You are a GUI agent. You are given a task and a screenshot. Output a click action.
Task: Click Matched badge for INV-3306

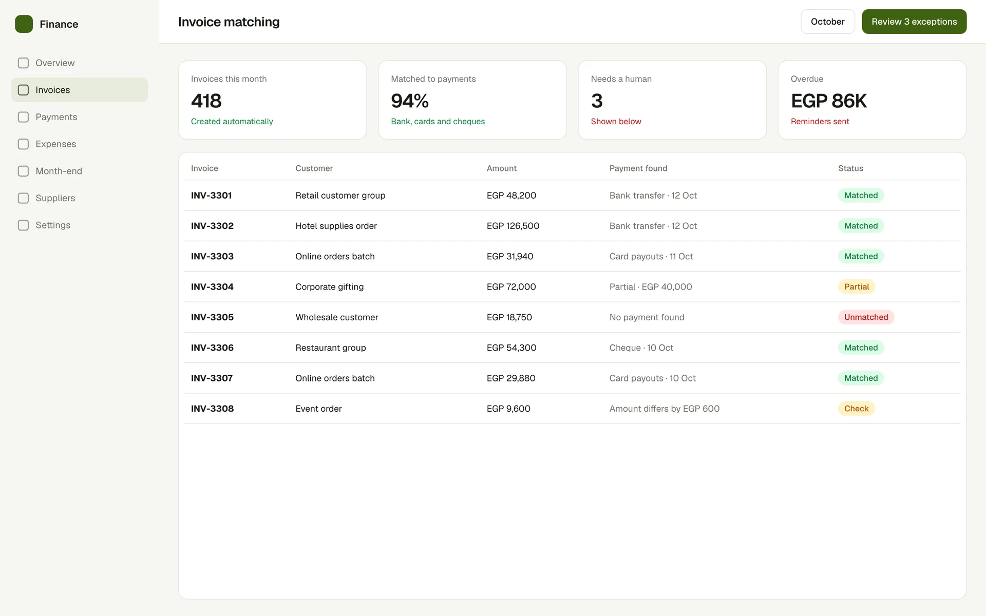pyautogui.click(x=861, y=348)
